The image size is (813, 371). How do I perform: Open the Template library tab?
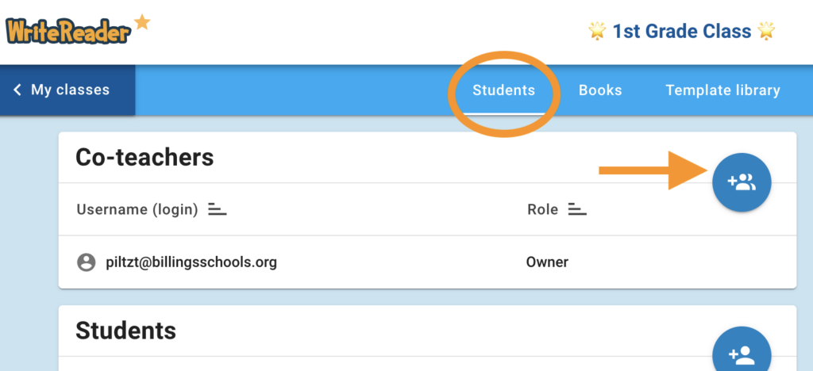pyautogui.click(x=722, y=90)
